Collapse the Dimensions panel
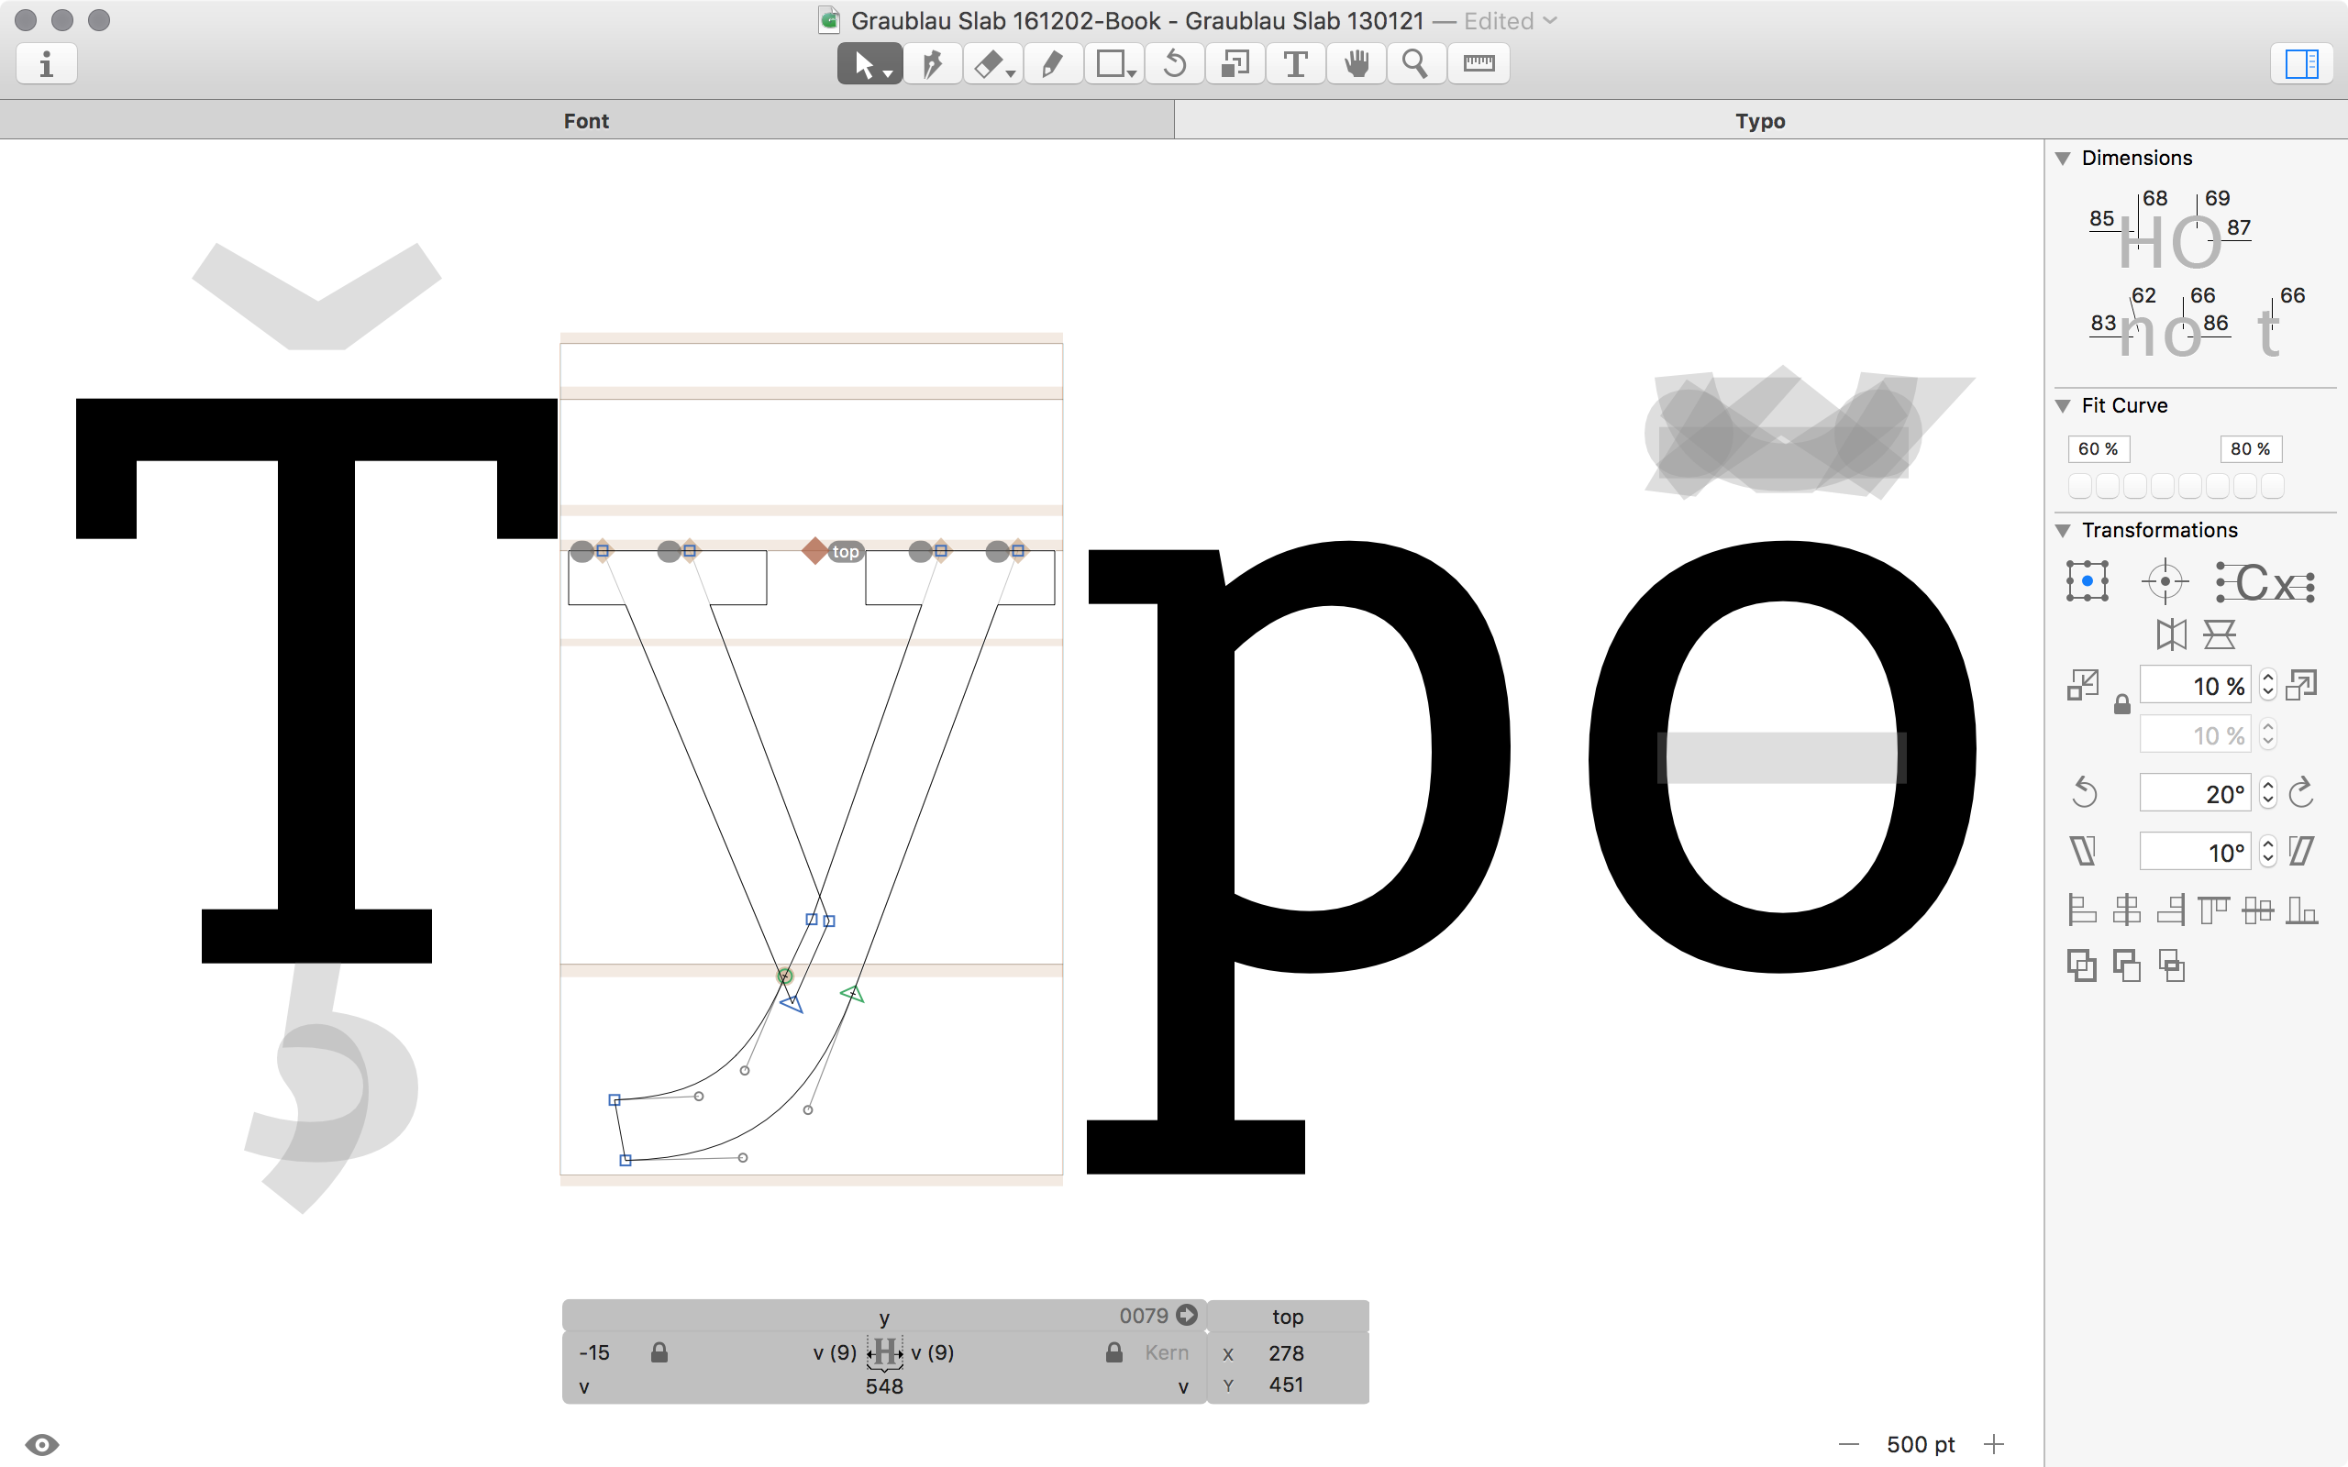The width and height of the screenshot is (2348, 1467). pyautogui.click(x=2063, y=157)
